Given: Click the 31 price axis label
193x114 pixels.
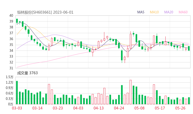Looking at the screenshot, I should pos(11,68).
